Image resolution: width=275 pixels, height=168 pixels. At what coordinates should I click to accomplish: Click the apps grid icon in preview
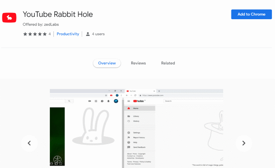96,101
